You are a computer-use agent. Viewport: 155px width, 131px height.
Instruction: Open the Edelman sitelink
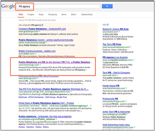pos(23,97)
